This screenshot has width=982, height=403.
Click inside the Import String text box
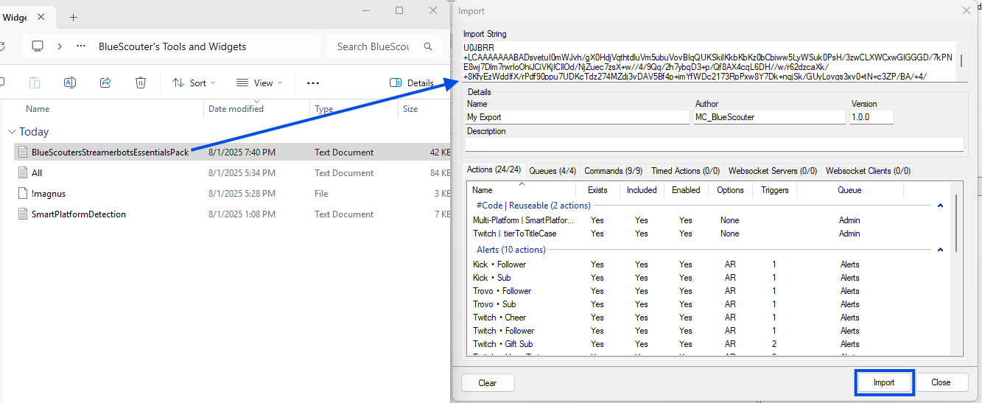click(x=709, y=61)
